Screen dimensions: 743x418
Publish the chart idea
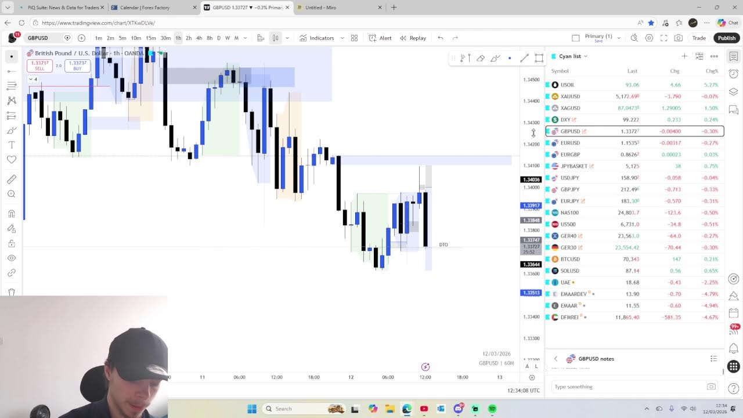pos(726,38)
